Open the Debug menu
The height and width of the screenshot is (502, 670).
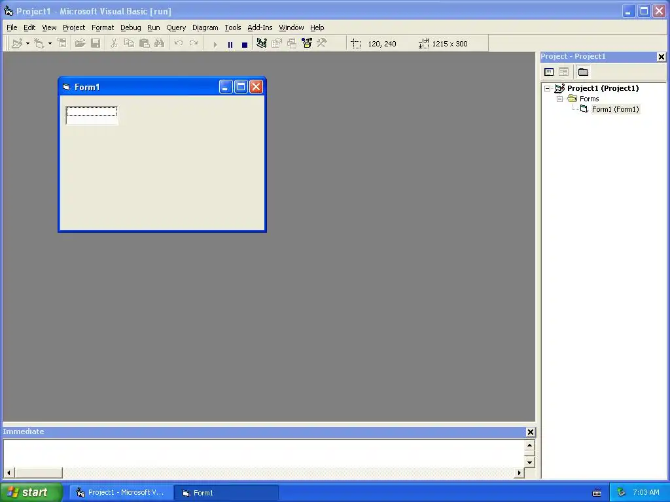(131, 27)
